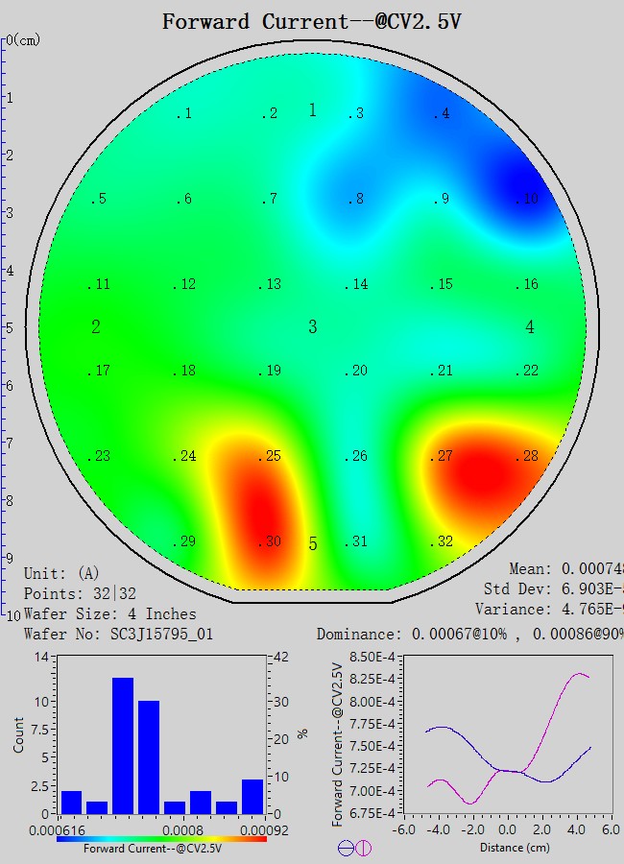Click measurement point 1 at top-left of wafer
This screenshot has width=624, height=864.
click(x=184, y=114)
